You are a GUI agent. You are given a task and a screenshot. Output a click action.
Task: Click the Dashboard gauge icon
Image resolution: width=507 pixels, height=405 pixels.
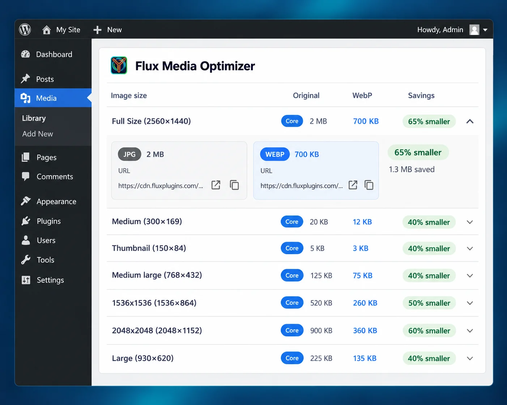point(26,54)
